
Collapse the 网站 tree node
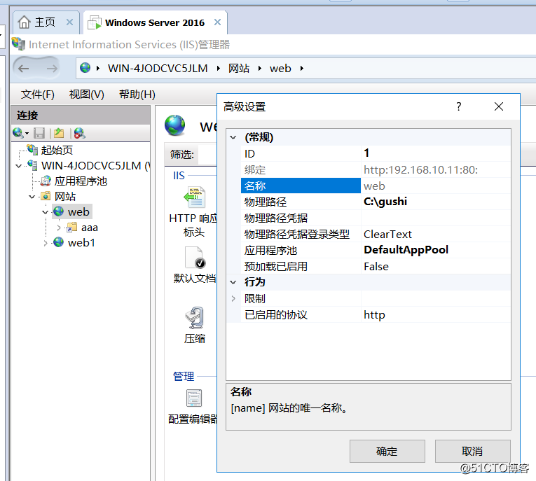[32, 197]
